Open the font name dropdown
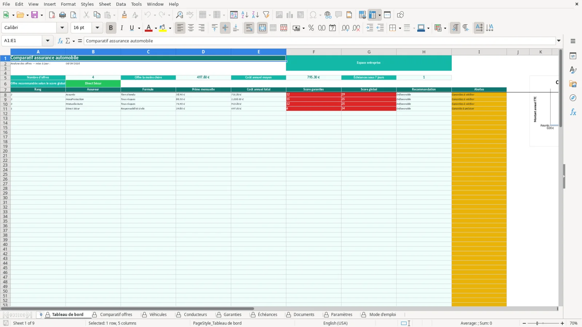Viewport: 582px width, 327px height. [62, 28]
